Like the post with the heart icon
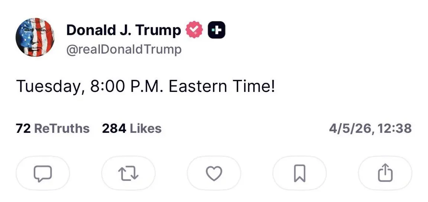The width and height of the screenshot is (428, 202). tap(214, 173)
